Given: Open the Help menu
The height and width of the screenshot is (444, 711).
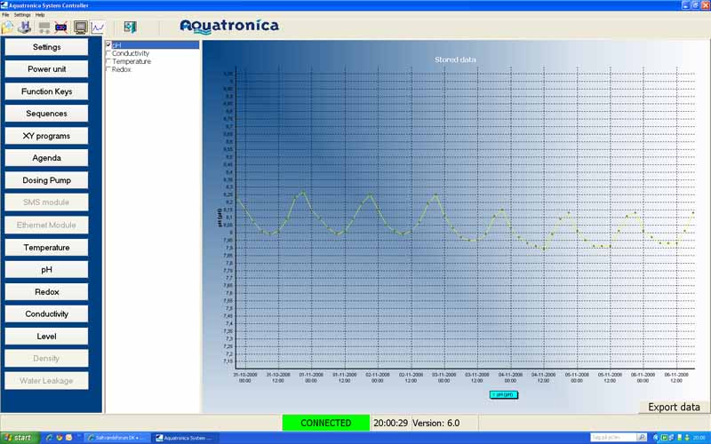Looking at the screenshot, I should (x=40, y=15).
